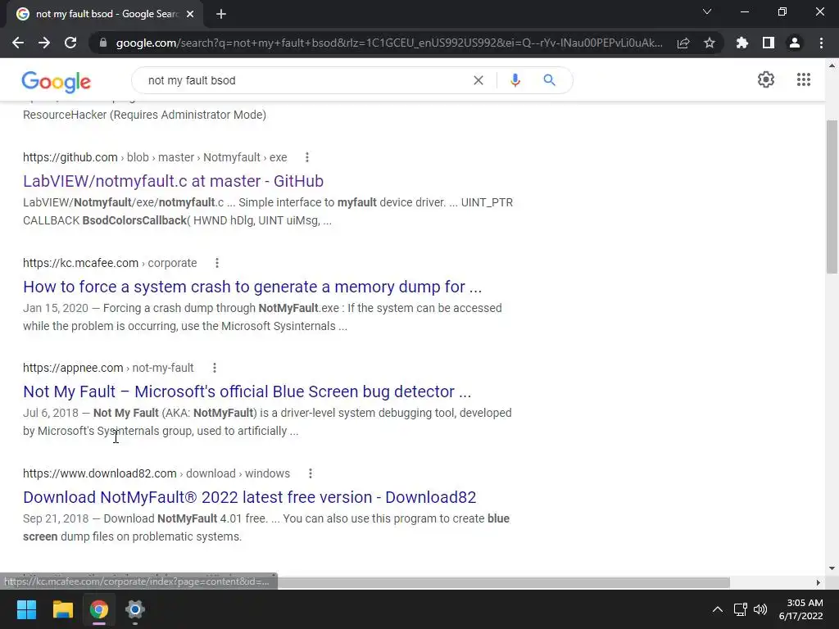Open network status tray icon
The height and width of the screenshot is (629, 839).
[741, 609]
